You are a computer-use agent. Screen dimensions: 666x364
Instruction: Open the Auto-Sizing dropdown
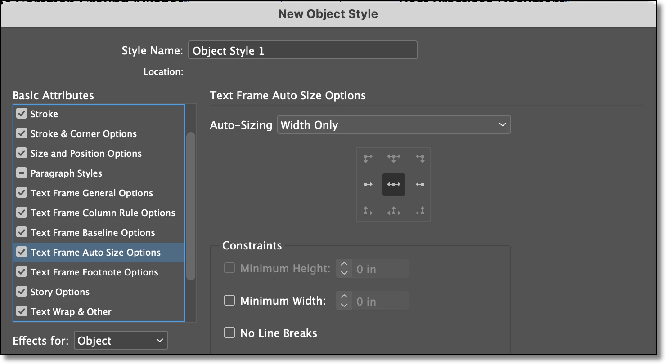(x=394, y=125)
